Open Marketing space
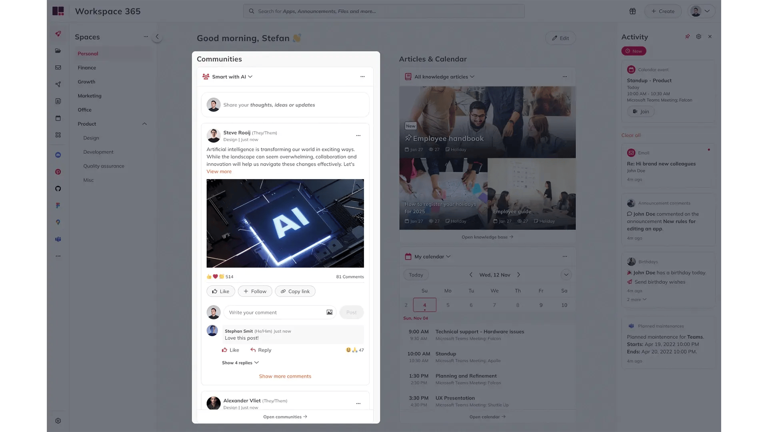Viewport: 768px width, 432px height. tap(89, 96)
